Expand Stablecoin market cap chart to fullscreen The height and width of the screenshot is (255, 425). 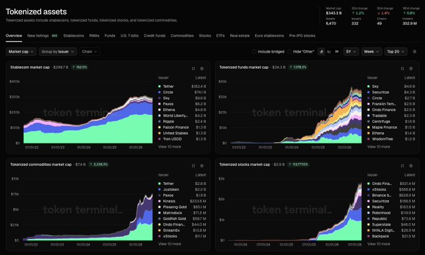coord(193,69)
